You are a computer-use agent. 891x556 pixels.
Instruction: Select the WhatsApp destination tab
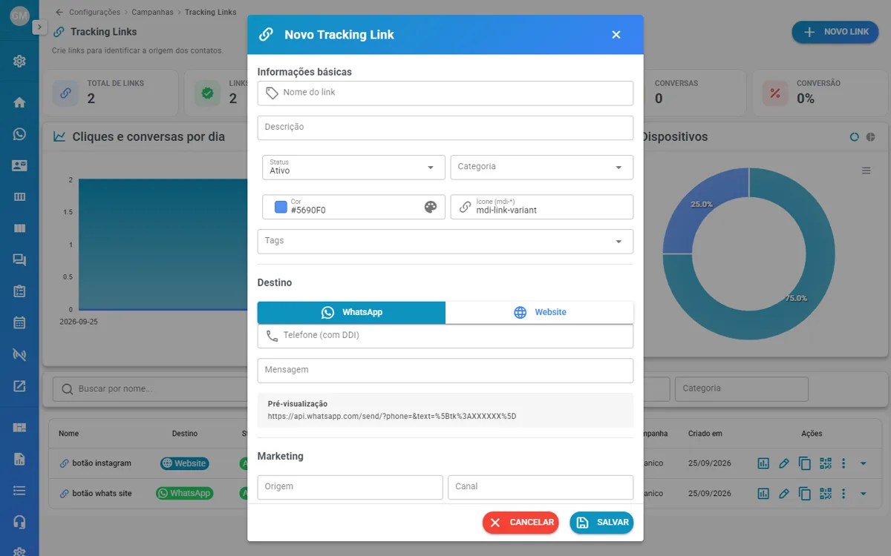pos(351,312)
